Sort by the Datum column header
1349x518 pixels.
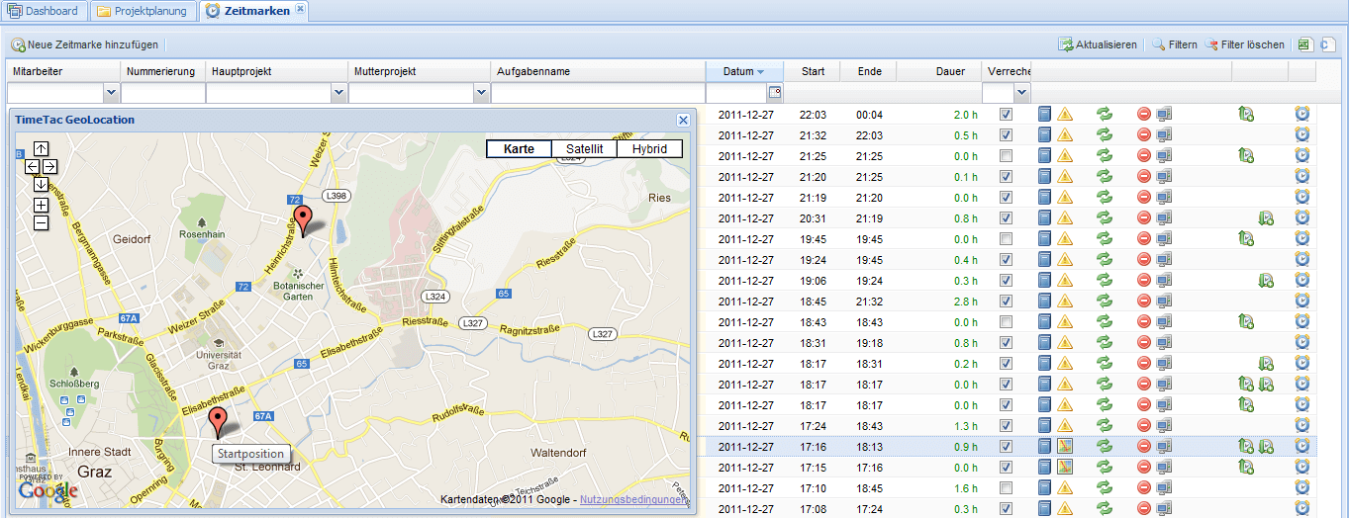tap(744, 71)
